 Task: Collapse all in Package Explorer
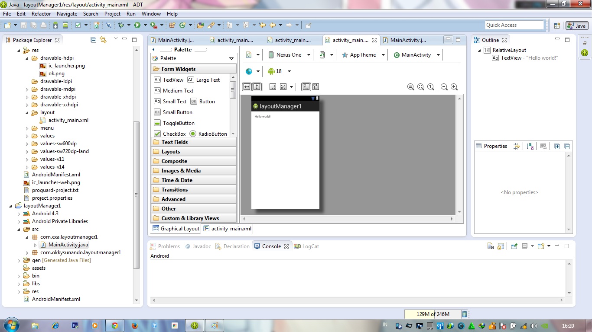[x=93, y=40]
